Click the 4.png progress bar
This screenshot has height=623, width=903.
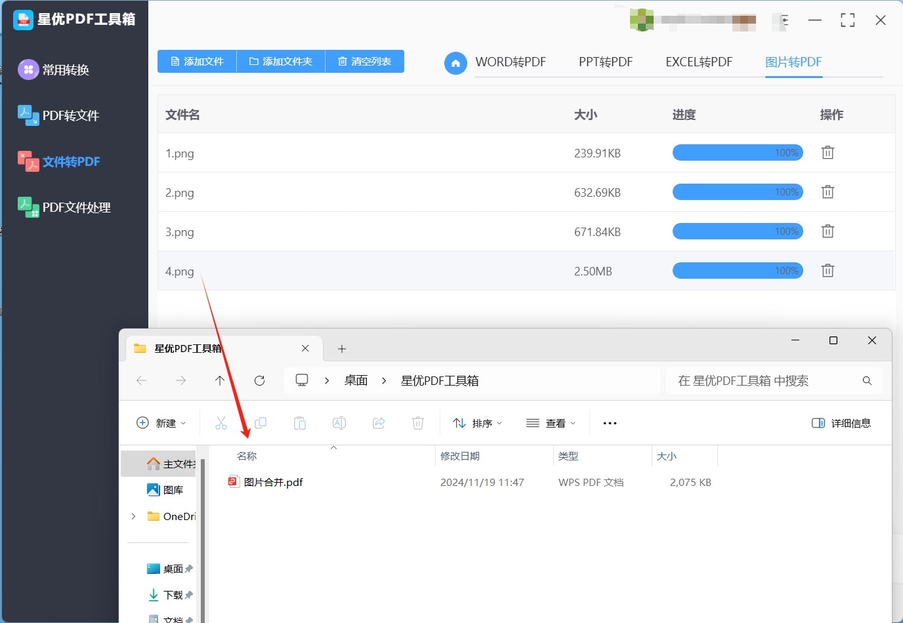tap(738, 271)
